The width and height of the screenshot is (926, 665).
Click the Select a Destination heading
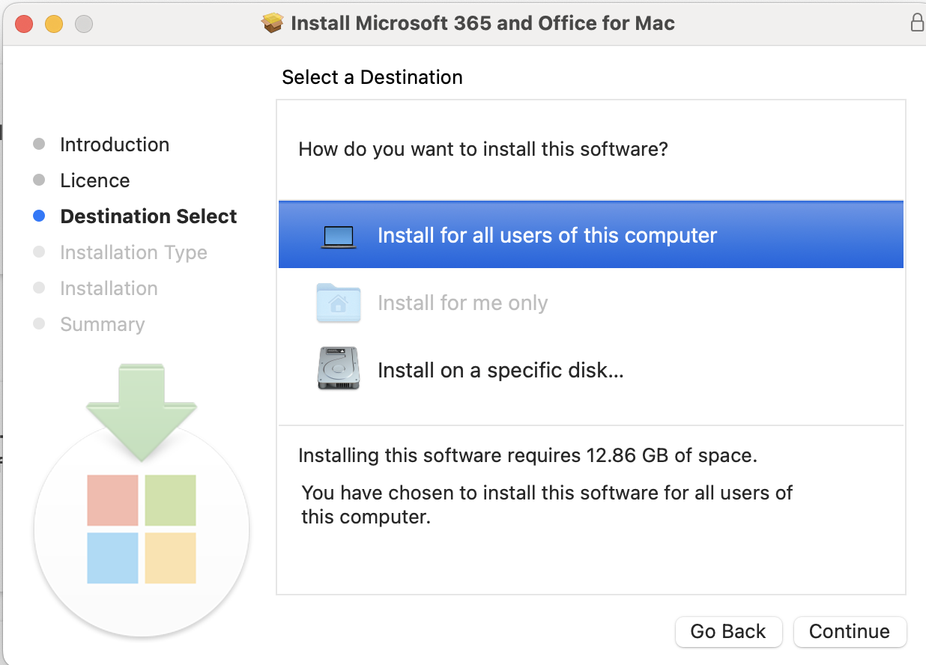click(372, 77)
